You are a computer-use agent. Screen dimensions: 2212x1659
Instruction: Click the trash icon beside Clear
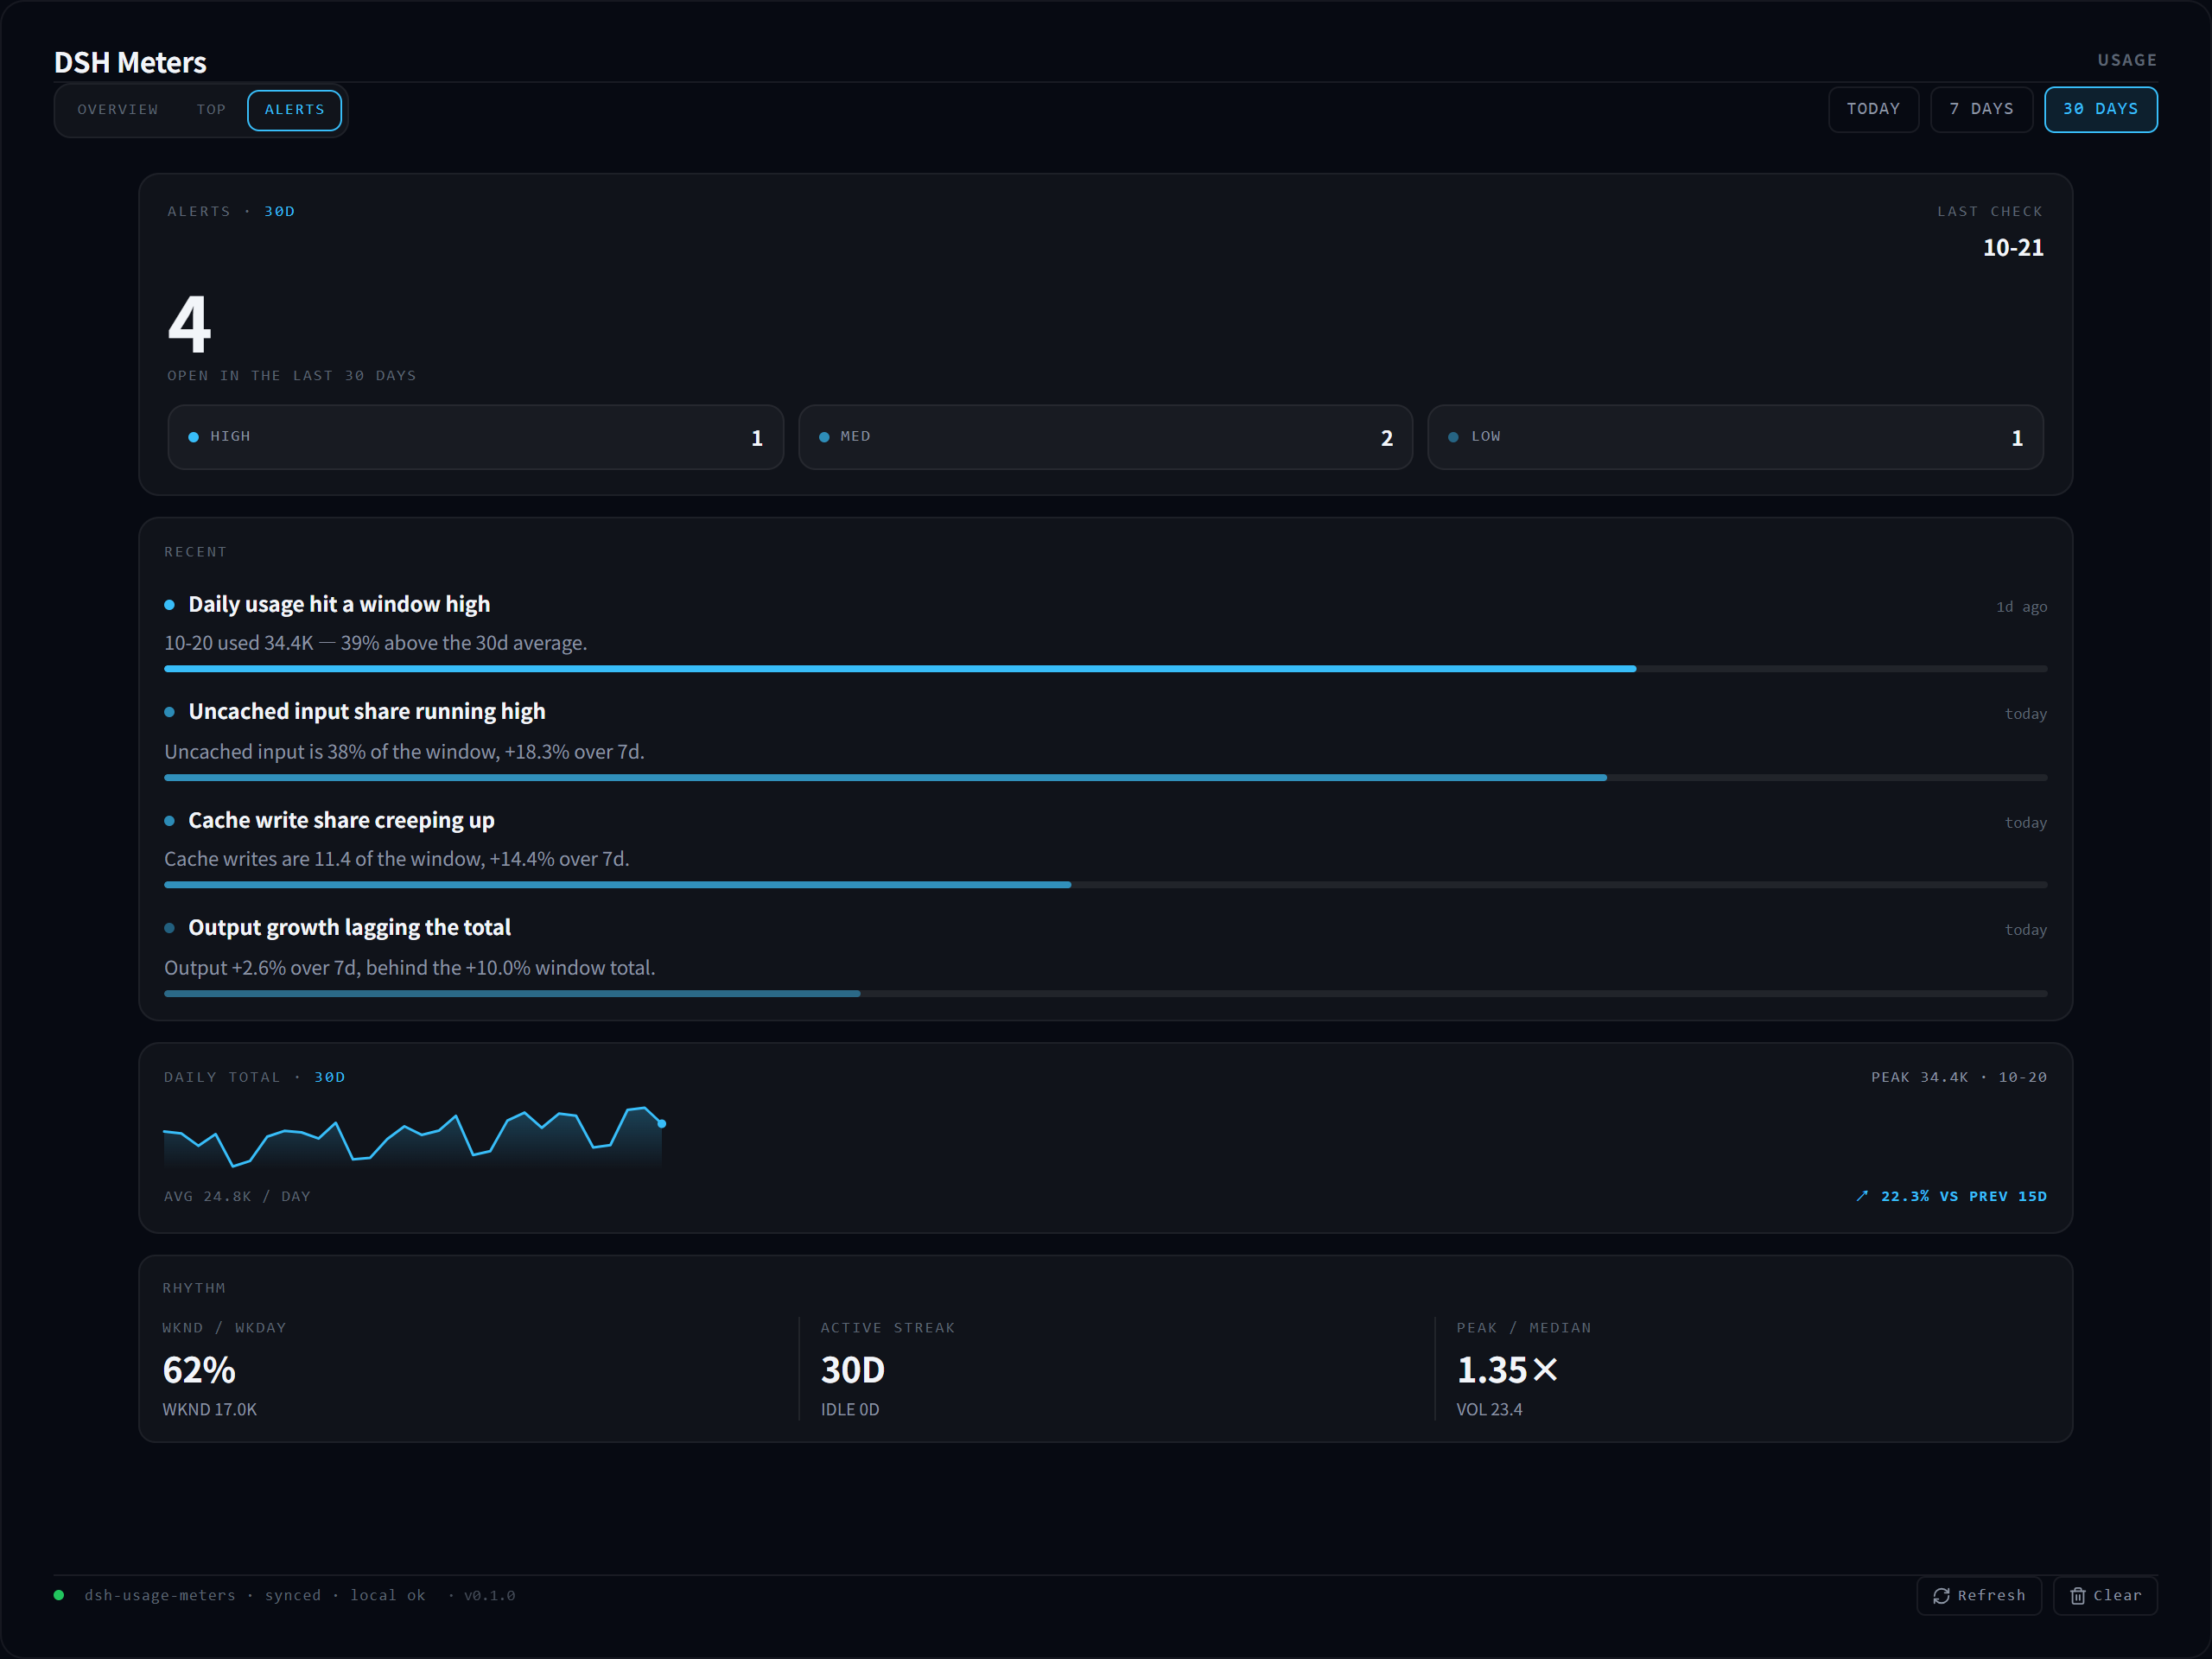[2077, 1596]
